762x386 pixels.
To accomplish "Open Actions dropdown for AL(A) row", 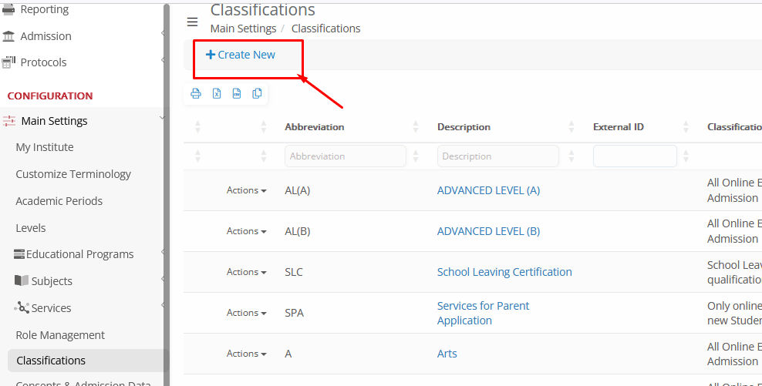I will pyautogui.click(x=246, y=190).
